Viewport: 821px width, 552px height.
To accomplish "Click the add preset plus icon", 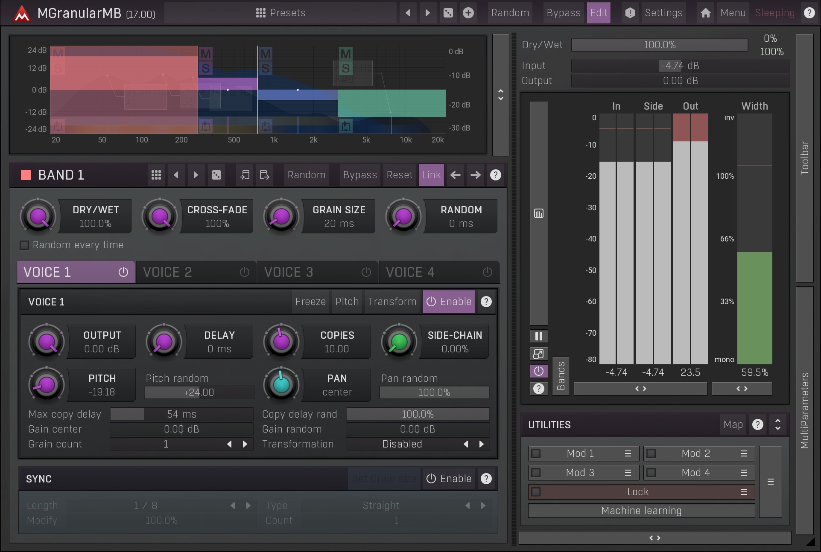I will click(x=468, y=13).
